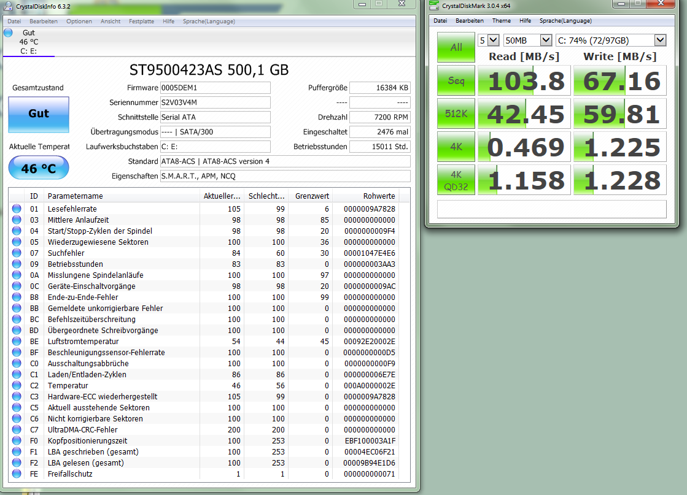Click the status orb in the Wiederzugewiesene Sektoren row
Image resolution: width=687 pixels, height=495 pixels.
(x=17, y=242)
